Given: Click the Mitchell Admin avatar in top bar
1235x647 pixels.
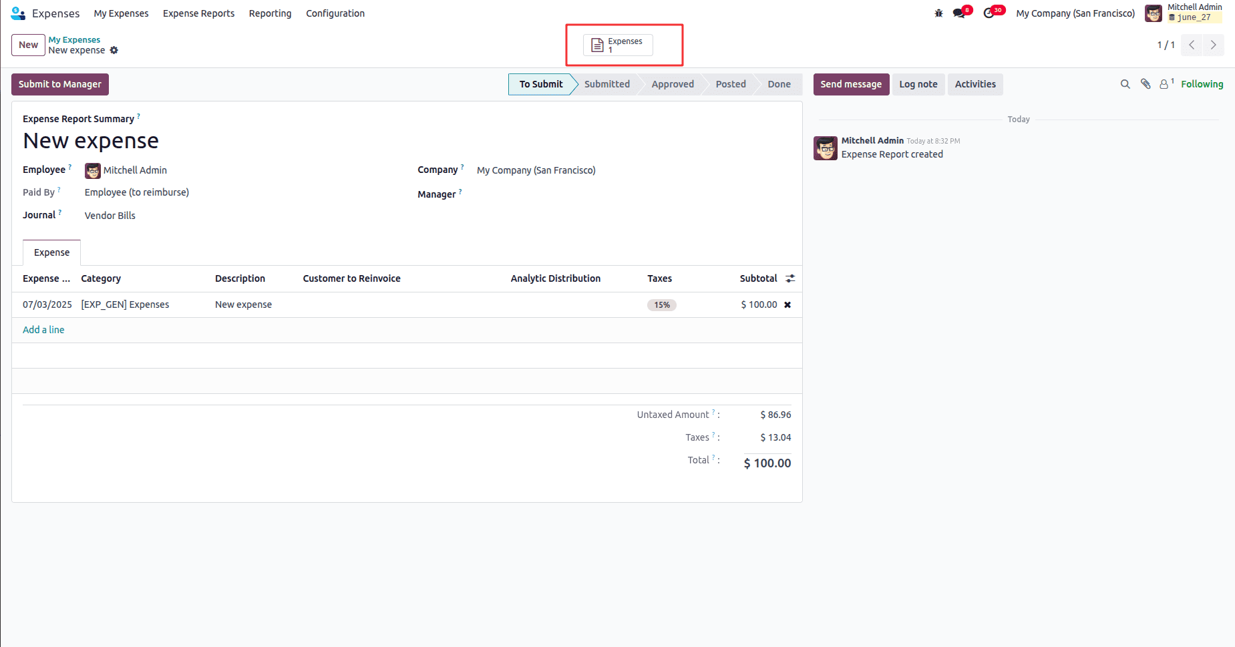Looking at the screenshot, I should pos(1154,13).
